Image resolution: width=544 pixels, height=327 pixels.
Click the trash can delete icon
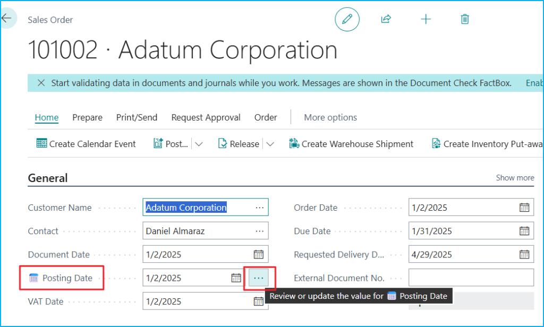pyautogui.click(x=465, y=20)
